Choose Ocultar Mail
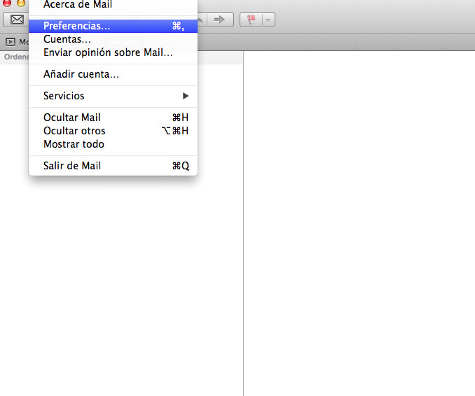The image size is (475, 396). pyautogui.click(x=71, y=118)
